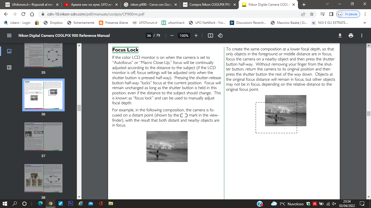Switch to the YouTube Армия нло tab
The image size is (371, 208).
click(x=91, y=5)
